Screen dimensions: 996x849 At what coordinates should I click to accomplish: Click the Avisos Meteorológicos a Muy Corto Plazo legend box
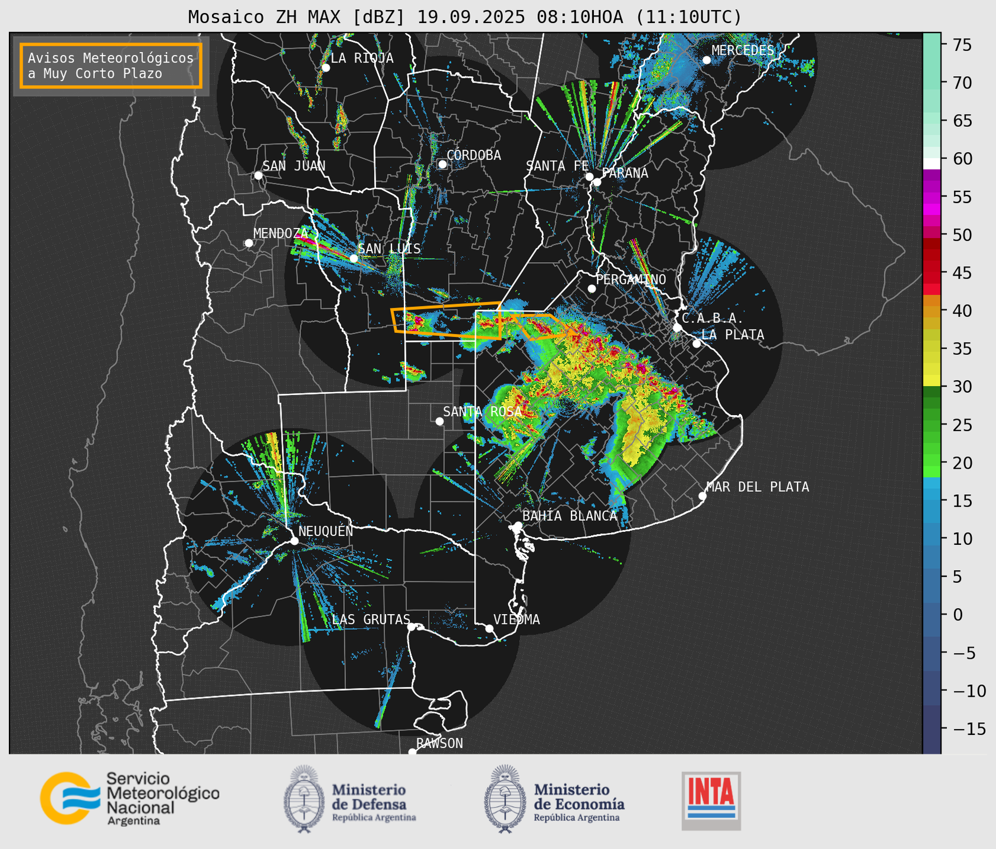tap(111, 66)
